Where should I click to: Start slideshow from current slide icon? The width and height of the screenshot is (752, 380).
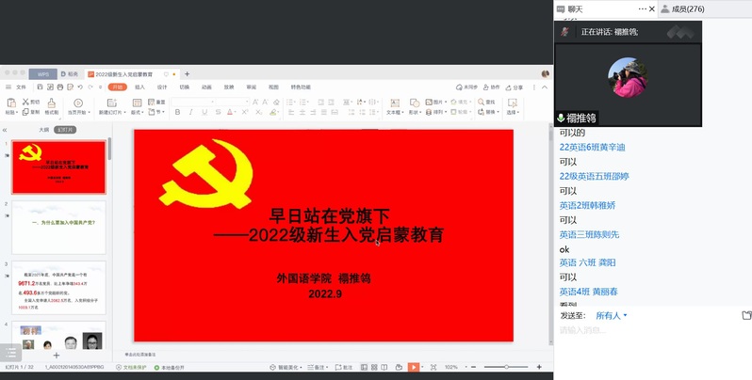click(78, 103)
